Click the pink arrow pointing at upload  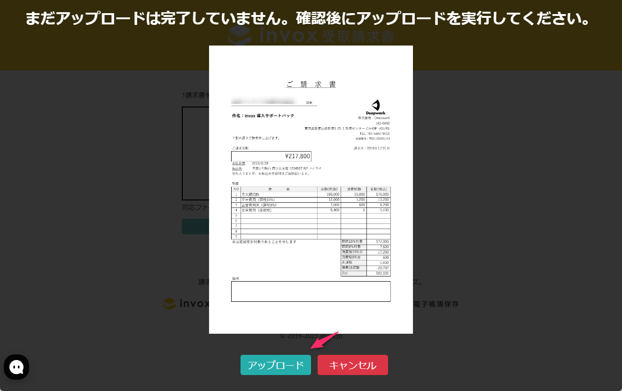point(324,340)
